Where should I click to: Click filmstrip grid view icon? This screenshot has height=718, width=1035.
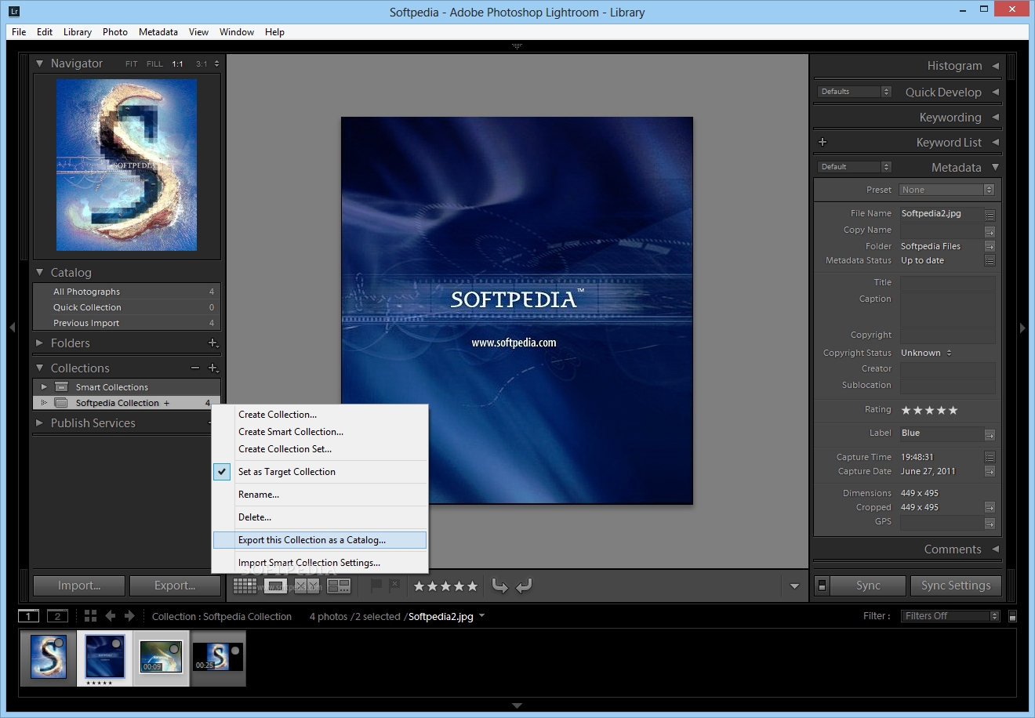click(90, 616)
